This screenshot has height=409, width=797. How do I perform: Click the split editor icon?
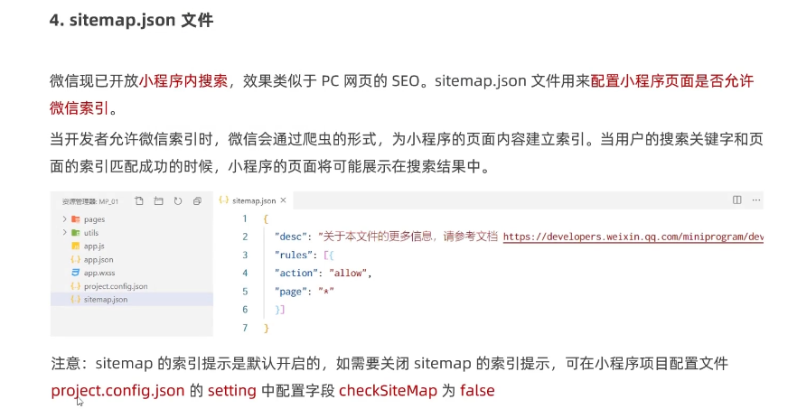point(737,200)
